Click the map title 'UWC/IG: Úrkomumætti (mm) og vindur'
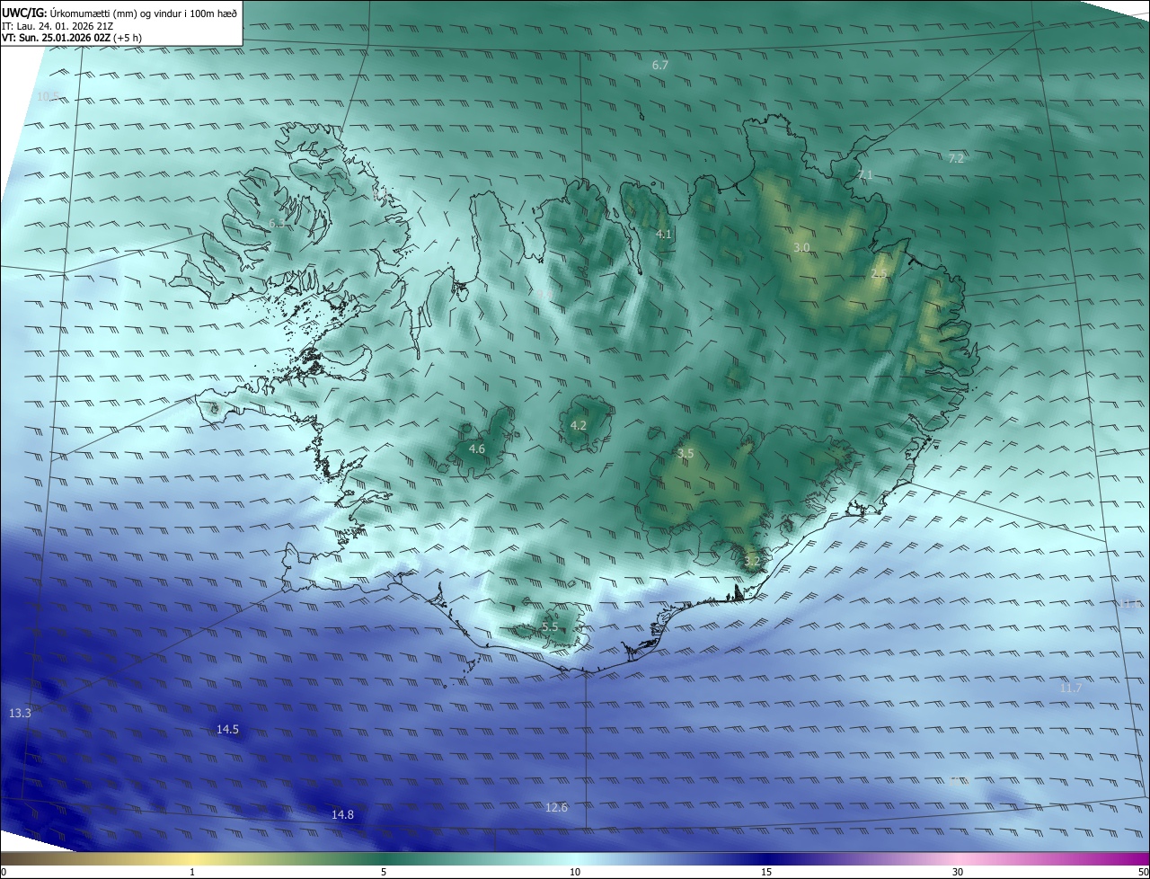Image resolution: width=1150 pixels, height=879 pixels. tap(119, 13)
